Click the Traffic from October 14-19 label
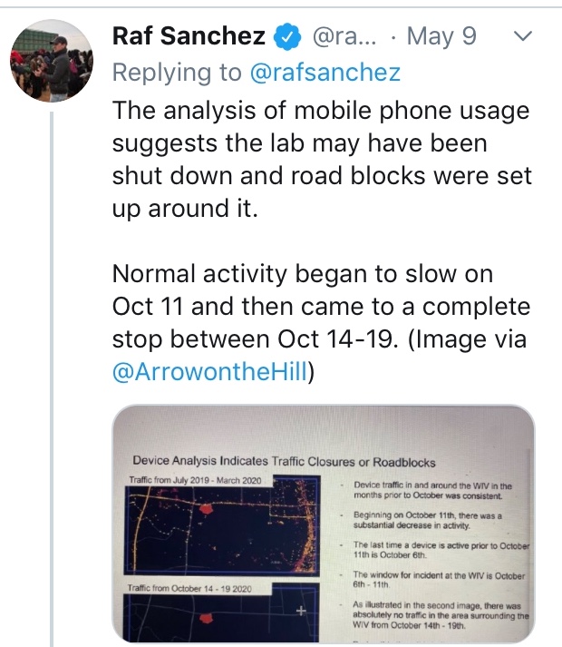 [189, 589]
